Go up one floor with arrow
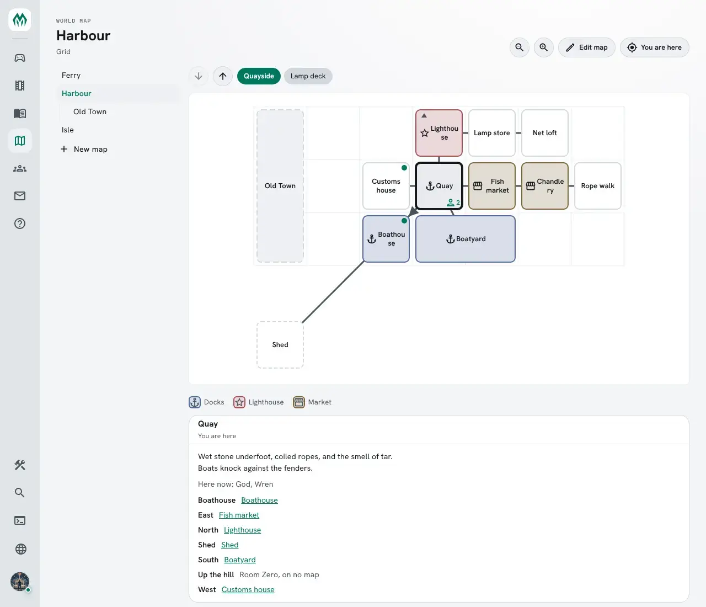This screenshot has width=706, height=607. tap(223, 76)
